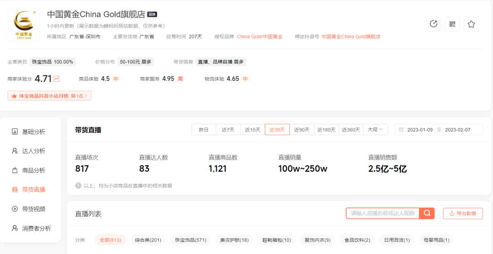Open the 珠宝饰品抖音小店月榜 ranking link
Image resolution: width=493 pixels, height=254 pixels.
coord(49,96)
